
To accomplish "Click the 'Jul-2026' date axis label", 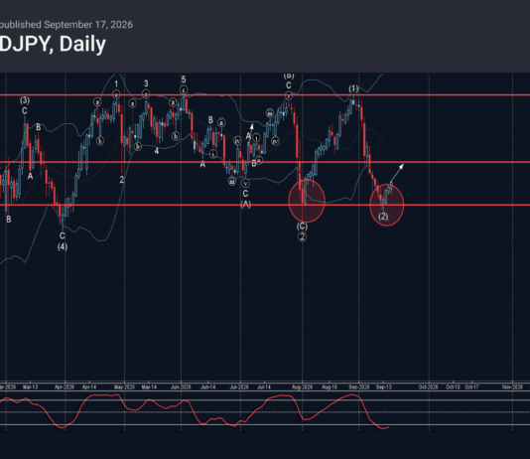I will pyautogui.click(x=239, y=386).
